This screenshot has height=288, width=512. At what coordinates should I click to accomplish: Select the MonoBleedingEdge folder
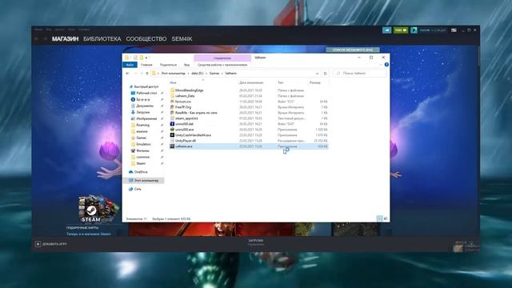click(x=189, y=90)
